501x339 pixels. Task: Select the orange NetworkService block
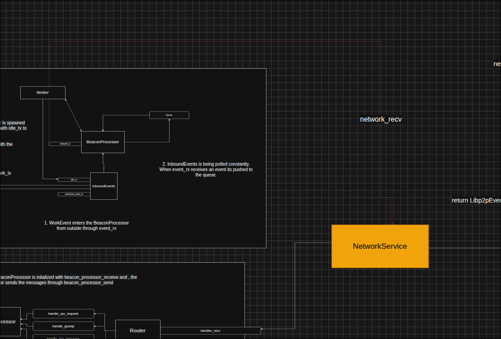[380, 246]
